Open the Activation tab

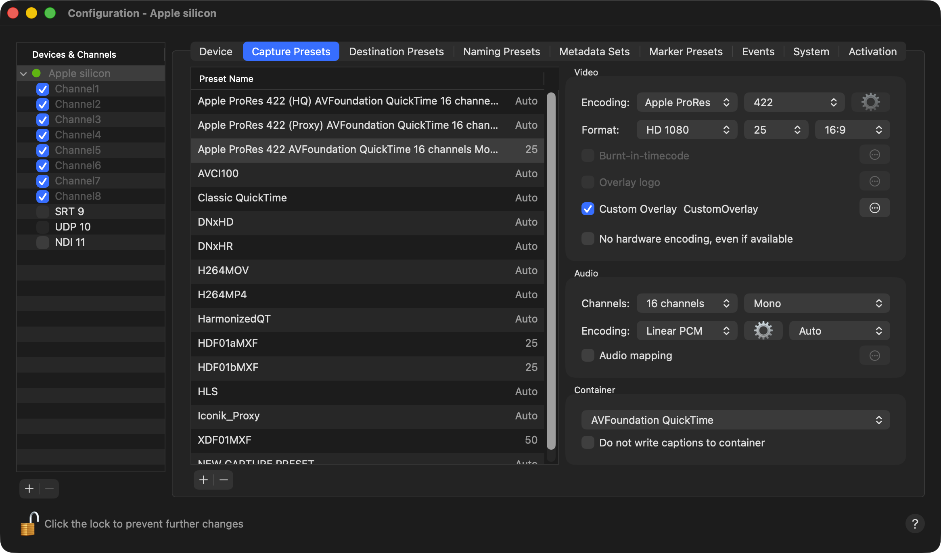pyautogui.click(x=872, y=51)
